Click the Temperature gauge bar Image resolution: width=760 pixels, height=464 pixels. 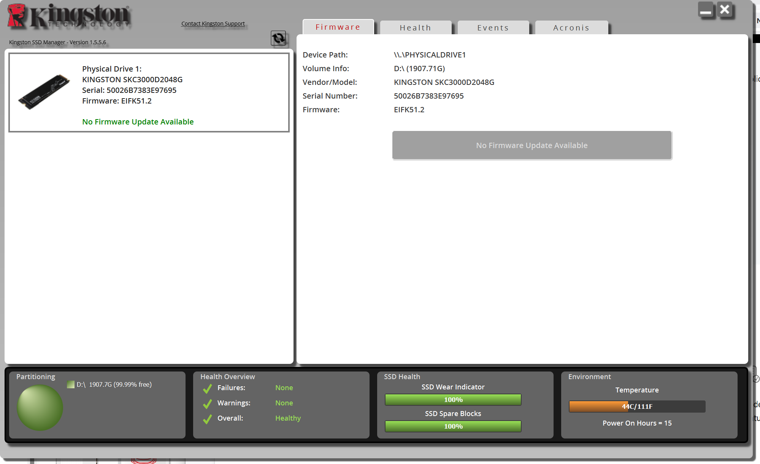click(x=637, y=407)
